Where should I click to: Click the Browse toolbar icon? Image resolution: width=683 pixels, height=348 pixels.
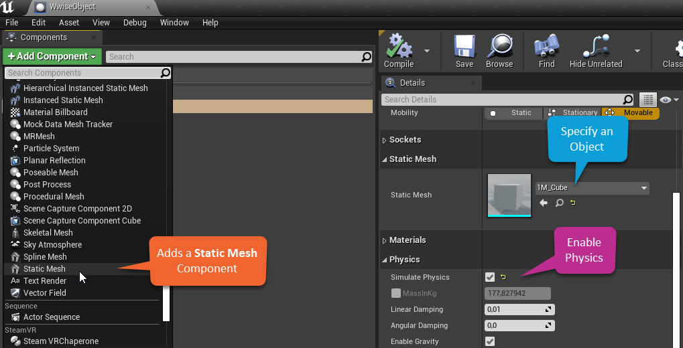pyautogui.click(x=499, y=51)
